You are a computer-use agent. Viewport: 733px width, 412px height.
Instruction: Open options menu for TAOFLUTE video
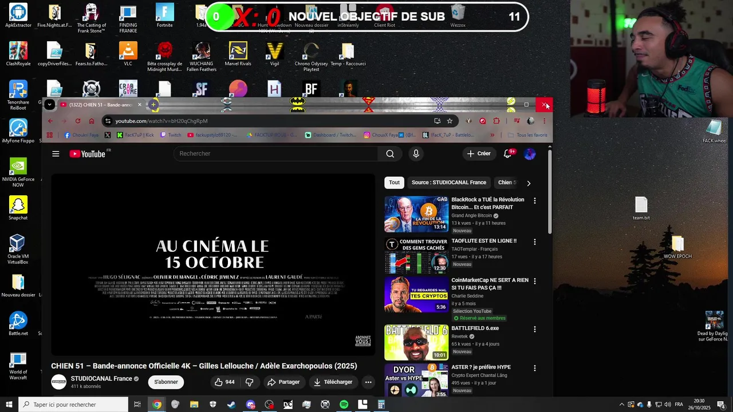(535, 242)
